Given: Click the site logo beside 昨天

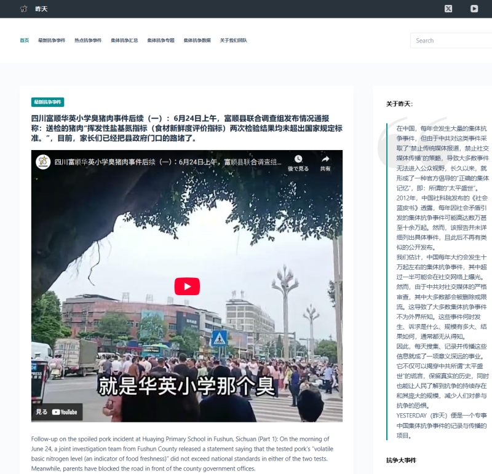Looking at the screenshot, I should coord(24,9).
